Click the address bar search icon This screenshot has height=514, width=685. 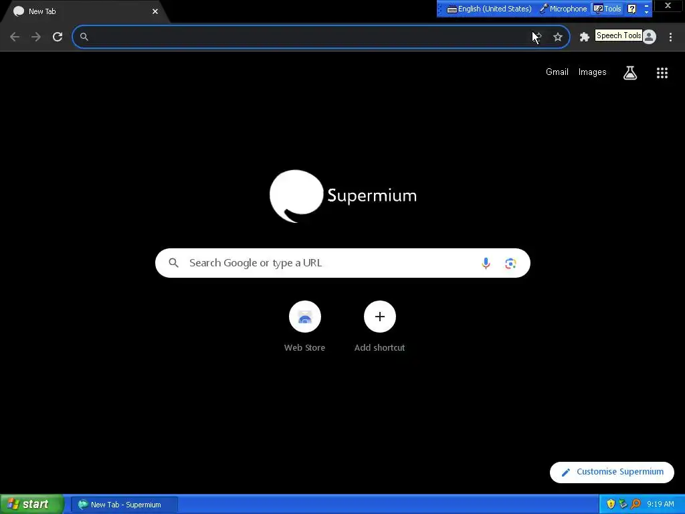pos(84,37)
